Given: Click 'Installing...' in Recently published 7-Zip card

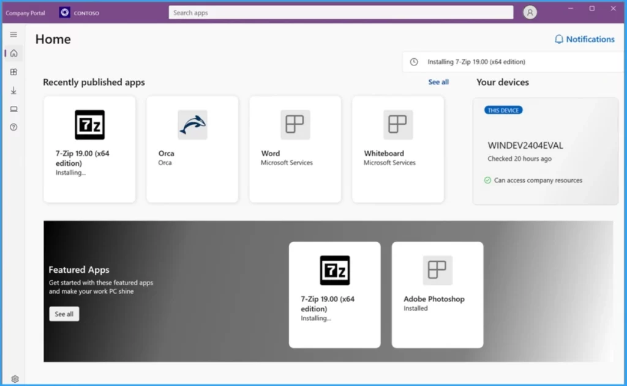Looking at the screenshot, I should (x=70, y=173).
